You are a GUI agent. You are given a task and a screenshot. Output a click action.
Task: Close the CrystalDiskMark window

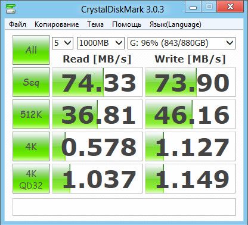(x=230, y=7)
